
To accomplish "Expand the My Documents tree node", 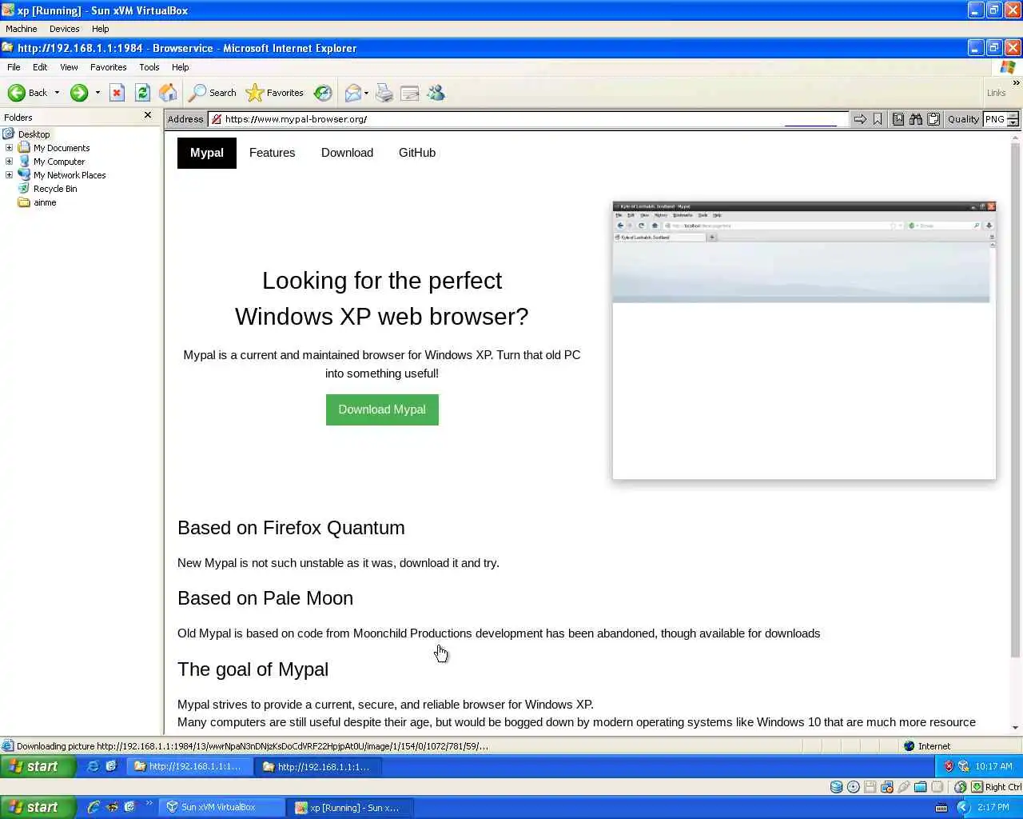I will click(9, 147).
